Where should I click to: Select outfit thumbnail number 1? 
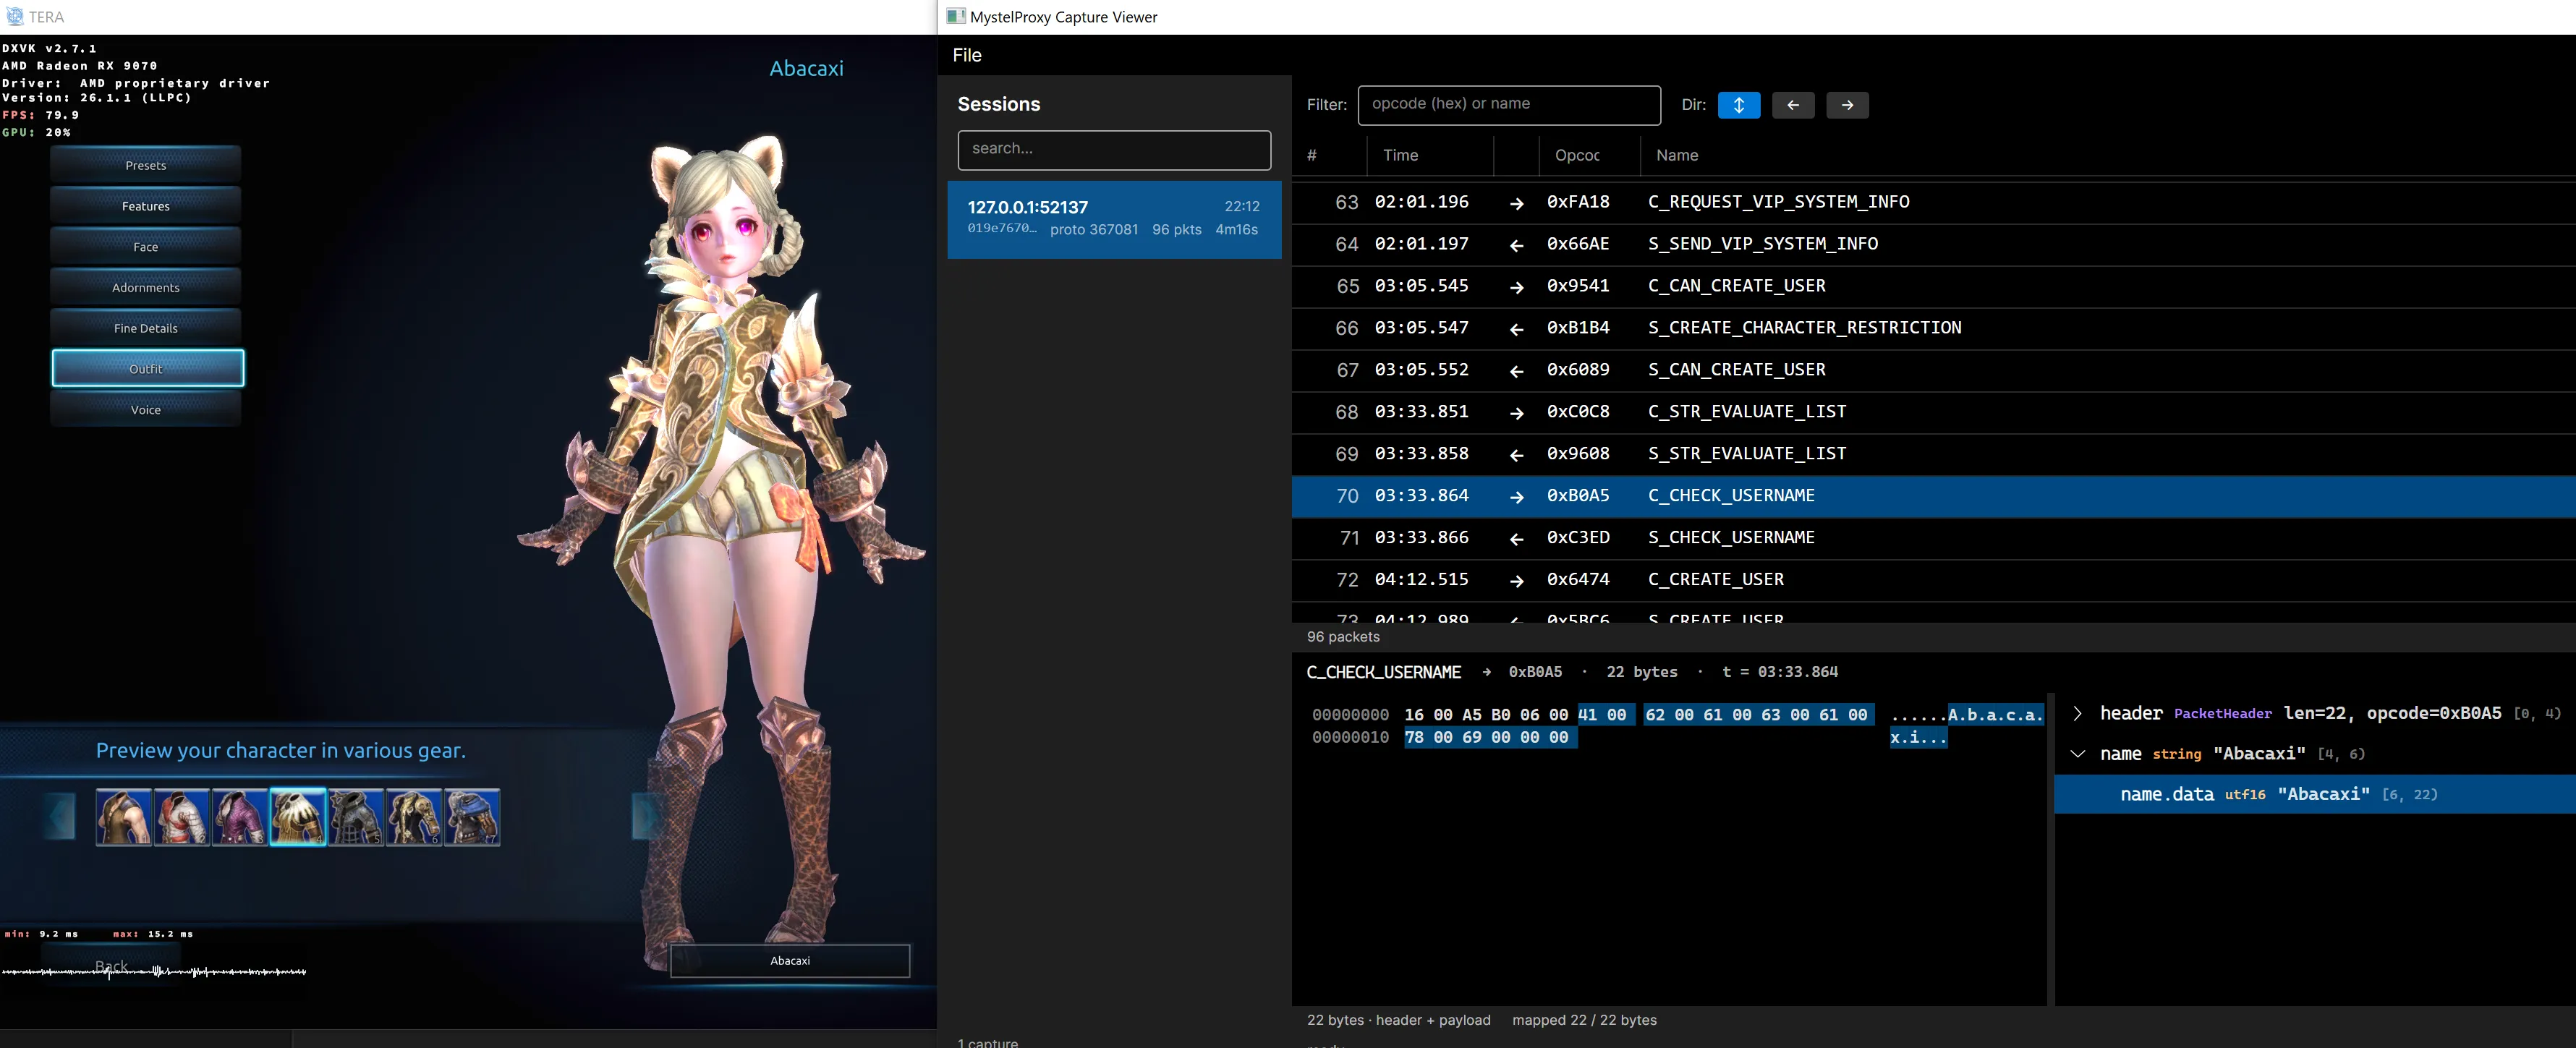(124, 817)
